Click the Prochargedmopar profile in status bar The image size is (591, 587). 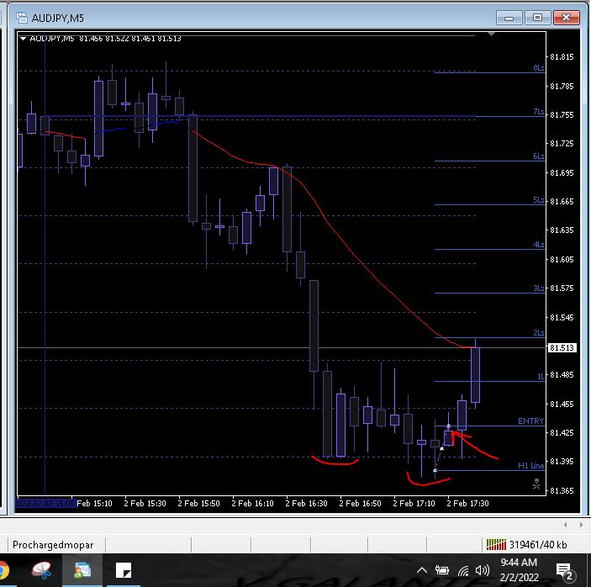[53, 545]
